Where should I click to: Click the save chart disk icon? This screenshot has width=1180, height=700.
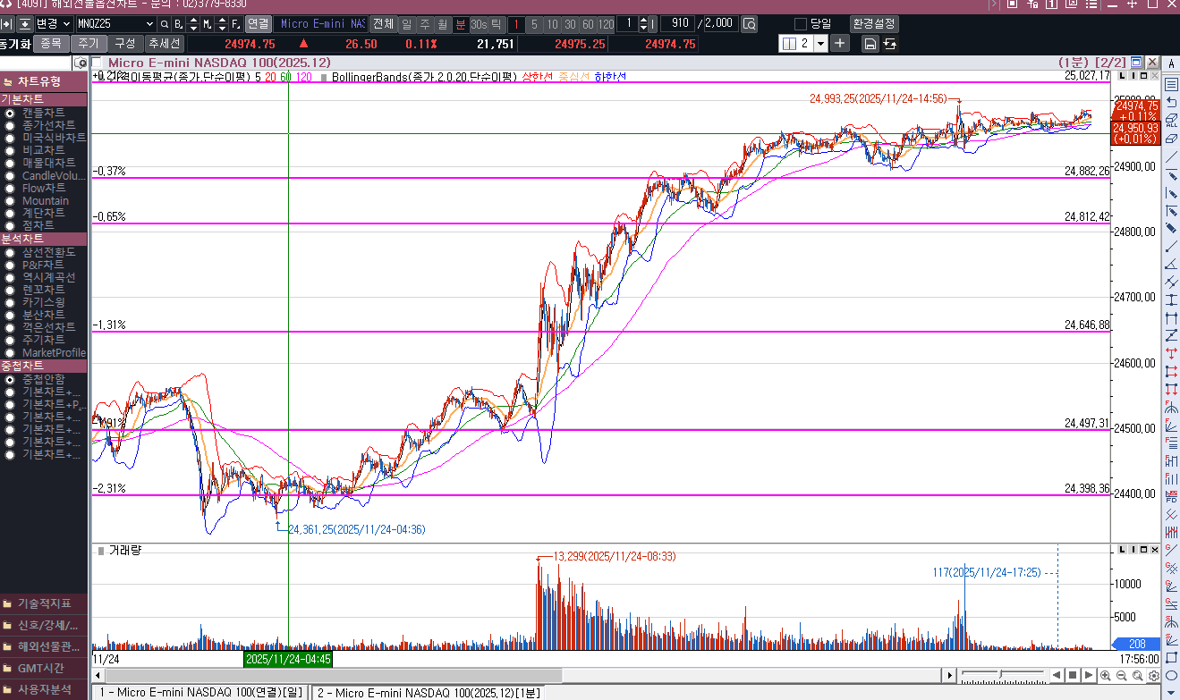[870, 44]
